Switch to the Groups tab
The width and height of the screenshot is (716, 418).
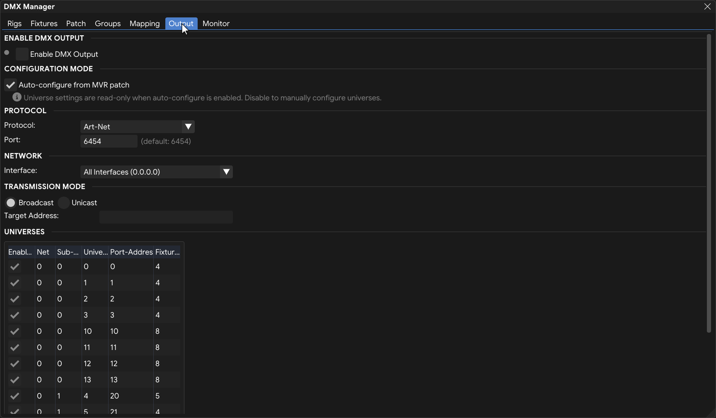coord(108,24)
